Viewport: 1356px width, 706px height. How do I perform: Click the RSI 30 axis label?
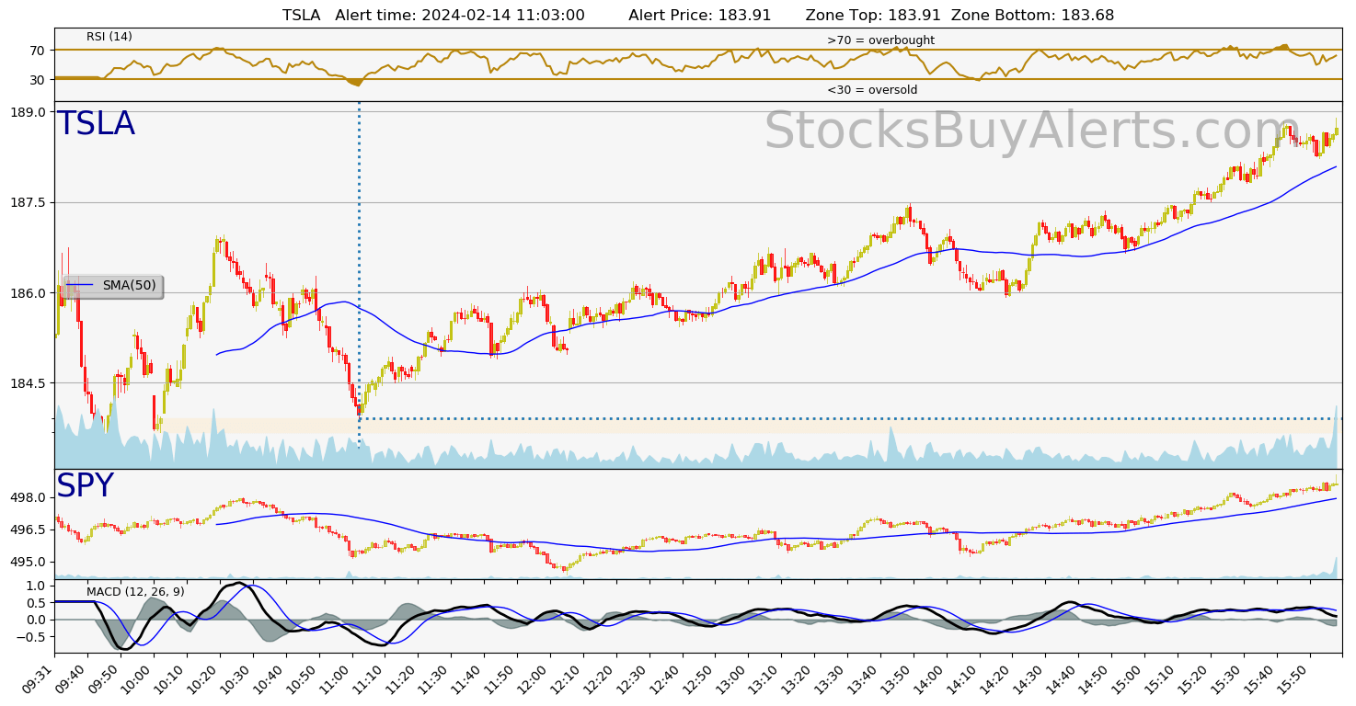(x=37, y=80)
